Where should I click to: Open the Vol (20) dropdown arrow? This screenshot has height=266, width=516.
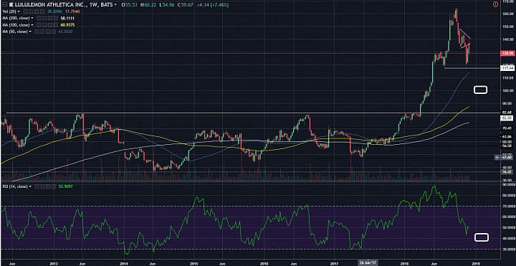[19, 11]
